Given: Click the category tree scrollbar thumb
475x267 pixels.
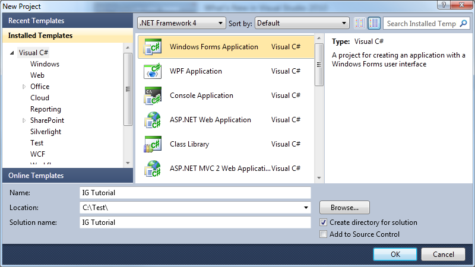Looking at the screenshot, I should tap(128, 89).
